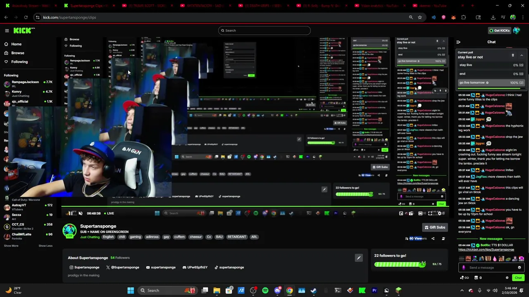Reload the page in the browser
This screenshot has width=529, height=297.
coord(26,17)
